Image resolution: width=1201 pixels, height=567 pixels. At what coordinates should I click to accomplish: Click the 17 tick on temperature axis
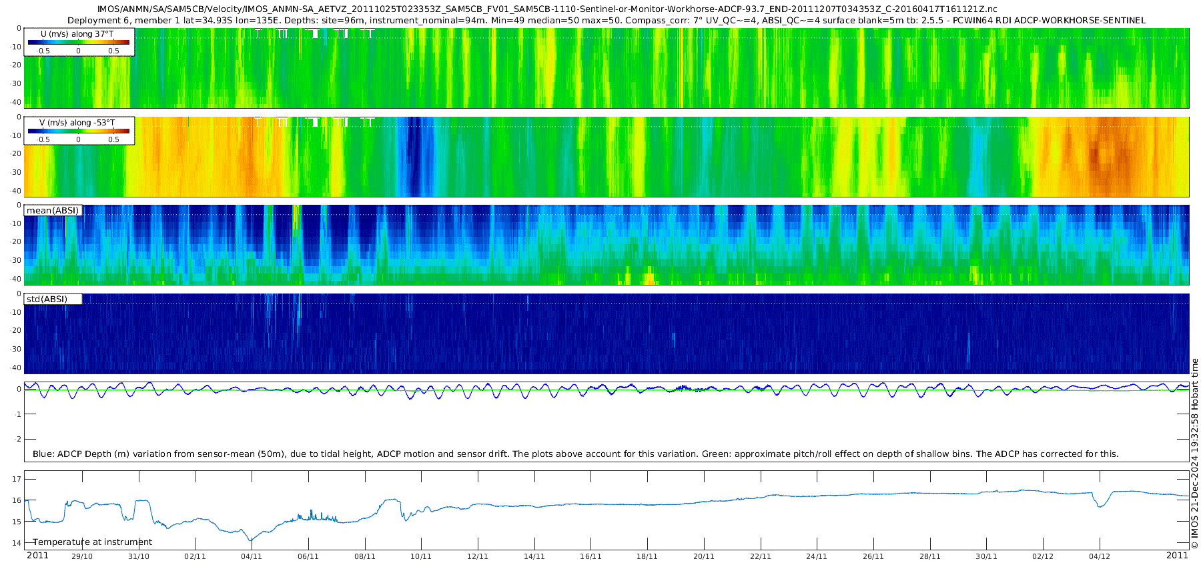coord(17,479)
